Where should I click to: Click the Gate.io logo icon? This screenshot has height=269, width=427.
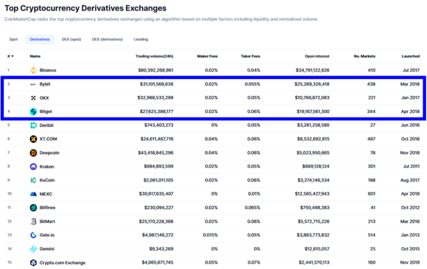click(33, 235)
